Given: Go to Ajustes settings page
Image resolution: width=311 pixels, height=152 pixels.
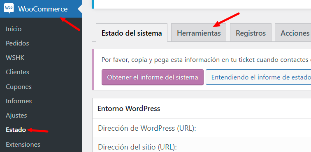Looking at the screenshot, I should click(x=16, y=116).
